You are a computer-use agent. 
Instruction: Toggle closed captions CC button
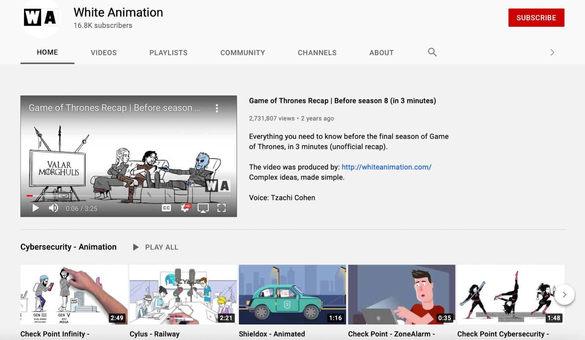[x=166, y=208]
